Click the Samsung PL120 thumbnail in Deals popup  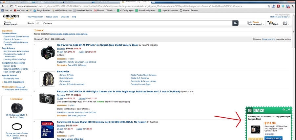(256, 129)
